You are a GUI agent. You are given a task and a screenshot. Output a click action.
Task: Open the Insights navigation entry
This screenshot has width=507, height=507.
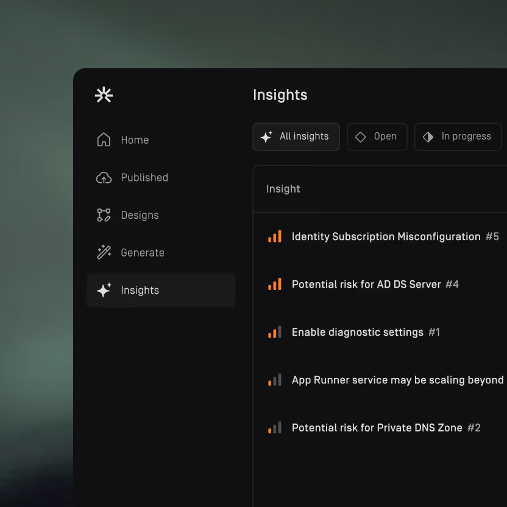click(140, 290)
